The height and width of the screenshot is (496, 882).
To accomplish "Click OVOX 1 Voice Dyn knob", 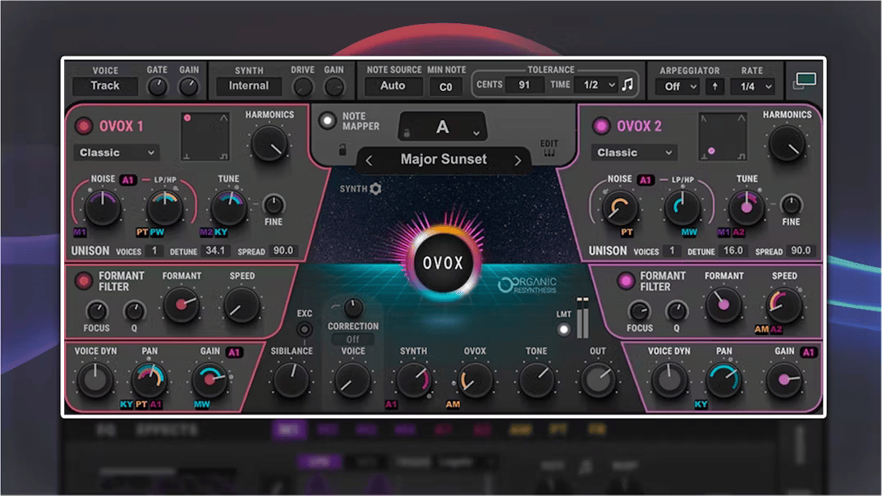I will pyautogui.click(x=95, y=379).
